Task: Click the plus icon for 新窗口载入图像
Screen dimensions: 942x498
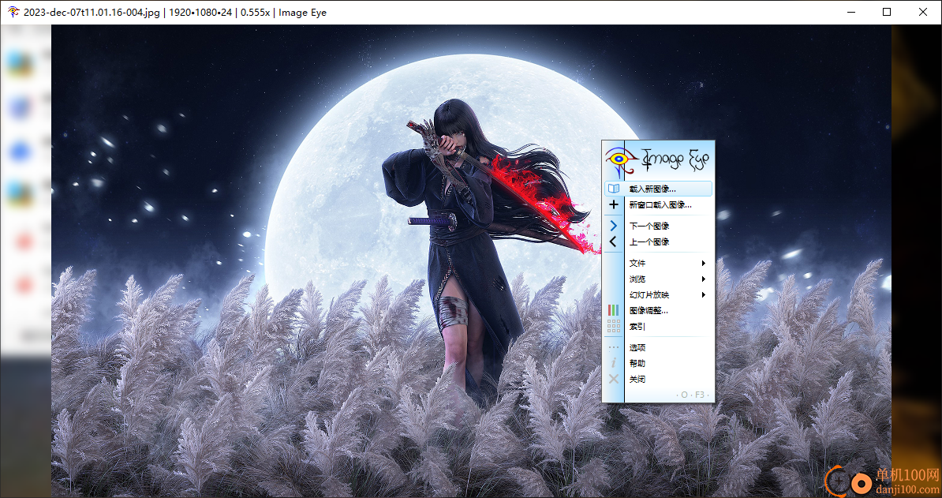Action: 613,205
